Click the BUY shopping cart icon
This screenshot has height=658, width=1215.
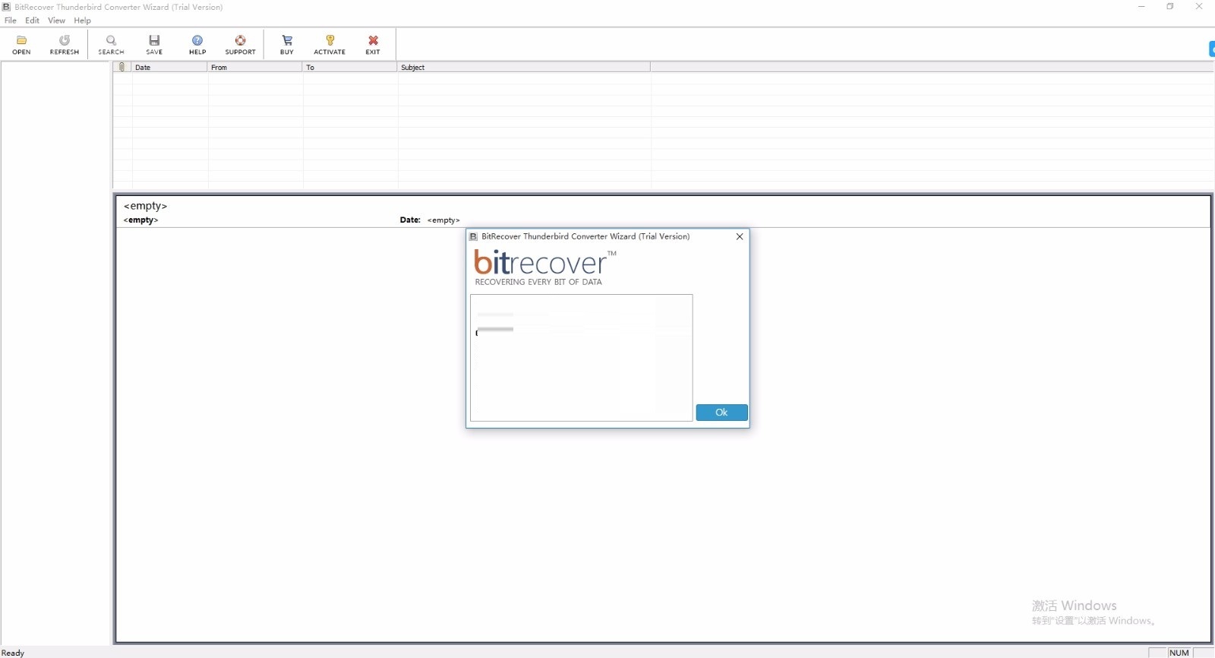pyautogui.click(x=287, y=45)
